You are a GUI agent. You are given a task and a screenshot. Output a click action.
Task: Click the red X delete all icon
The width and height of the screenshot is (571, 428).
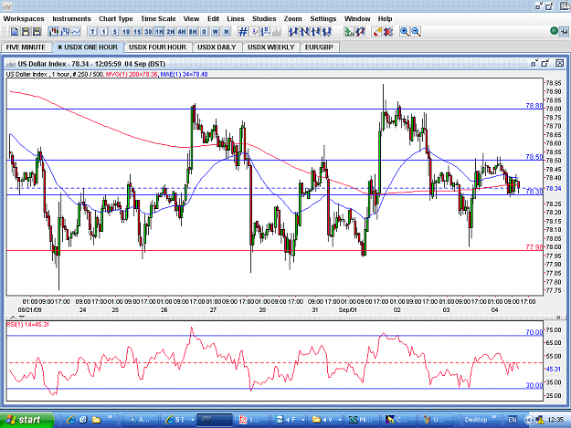coord(388,32)
